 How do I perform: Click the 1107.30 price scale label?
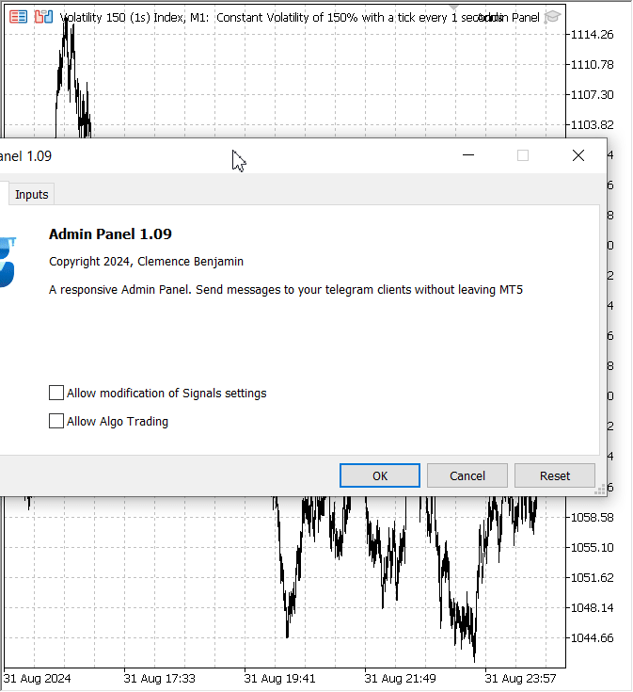click(x=592, y=94)
